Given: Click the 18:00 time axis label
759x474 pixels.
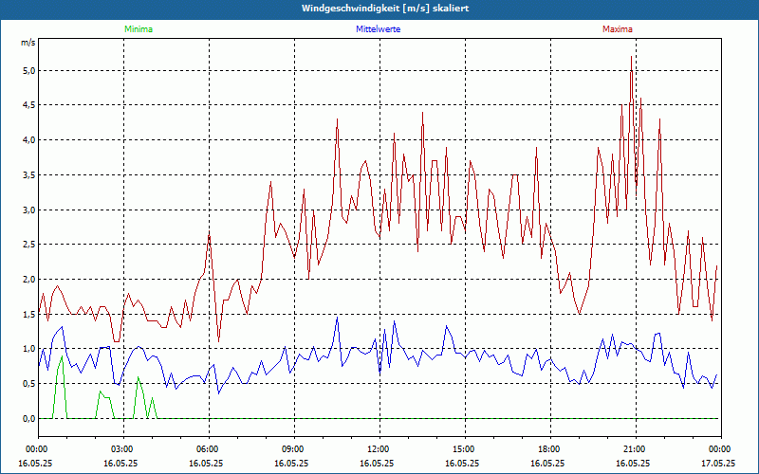Looking at the screenshot, I should point(550,449).
